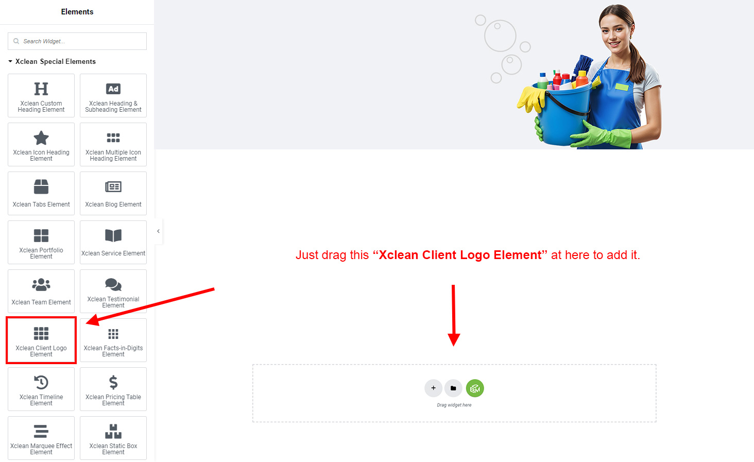
Task: Click the plus button to add new section
Action: click(x=434, y=388)
